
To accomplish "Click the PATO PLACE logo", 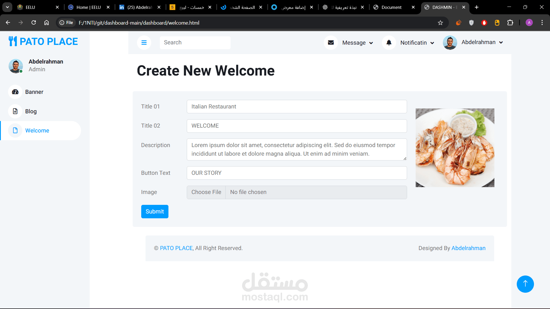I will click(x=43, y=41).
